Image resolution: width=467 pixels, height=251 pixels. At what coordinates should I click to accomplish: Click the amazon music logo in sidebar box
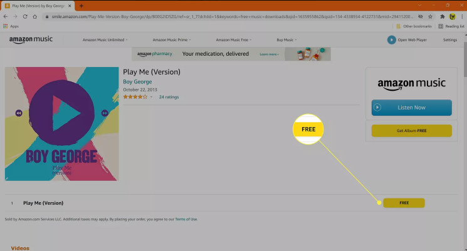coord(412,84)
